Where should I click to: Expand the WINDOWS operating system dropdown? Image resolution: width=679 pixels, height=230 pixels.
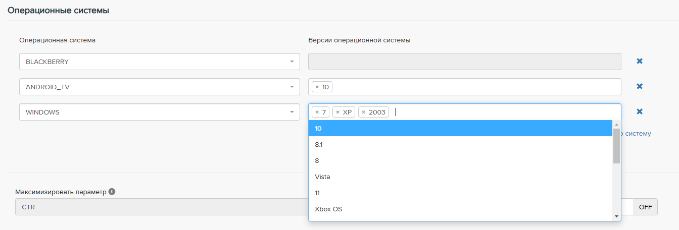click(x=159, y=112)
